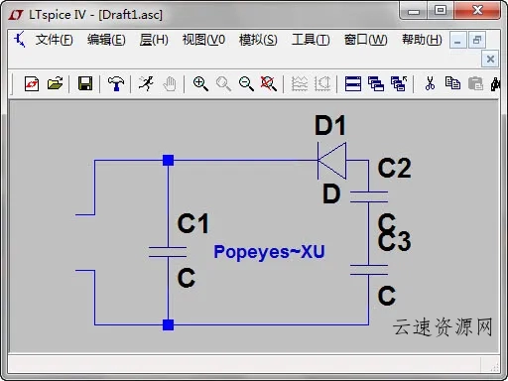508x381 pixels.
Task: Open the 工具(T) menu
Action: pyautogui.click(x=311, y=40)
